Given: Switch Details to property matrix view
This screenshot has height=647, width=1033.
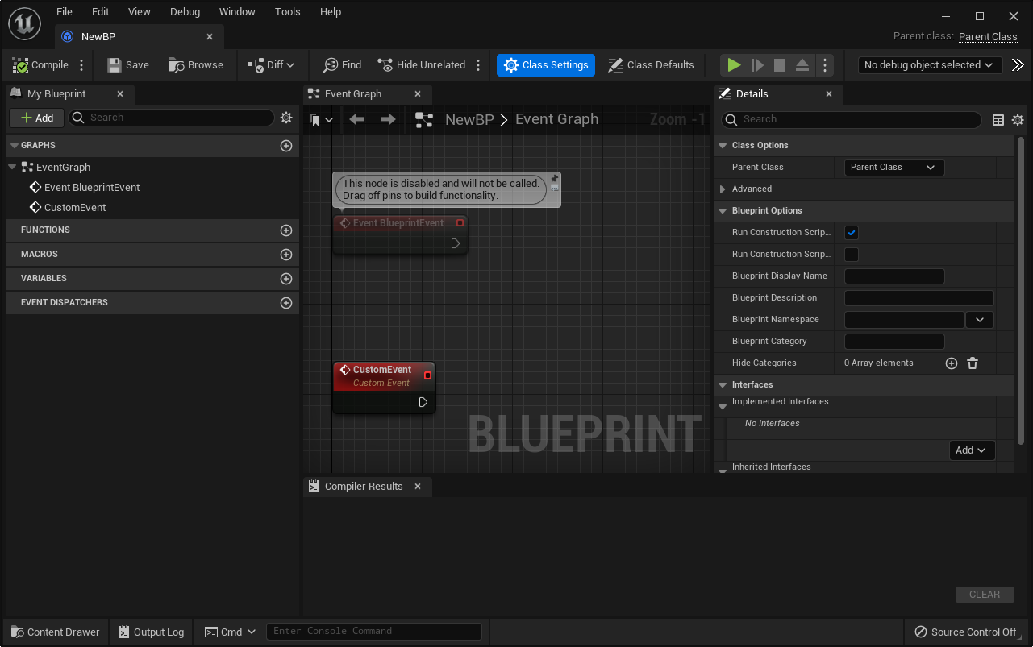Looking at the screenshot, I should click(998, 120).
